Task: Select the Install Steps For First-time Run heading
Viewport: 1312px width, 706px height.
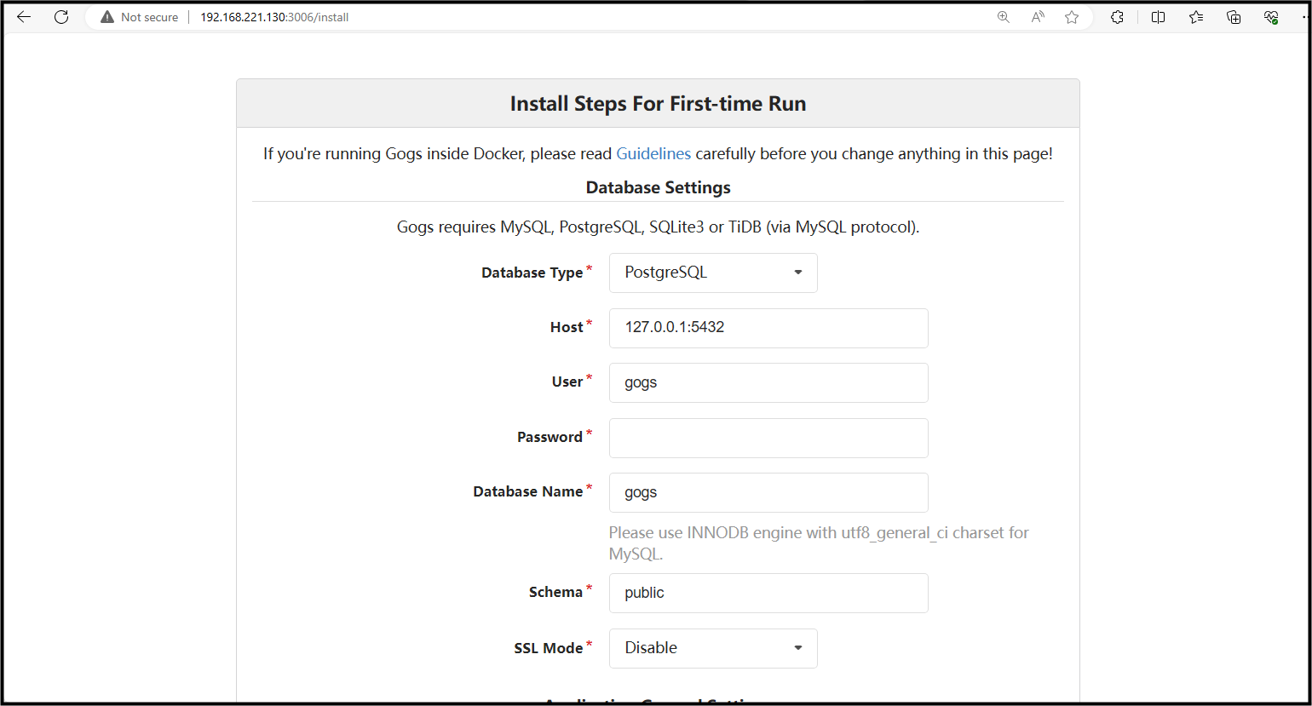Action: tap(658, 104)
